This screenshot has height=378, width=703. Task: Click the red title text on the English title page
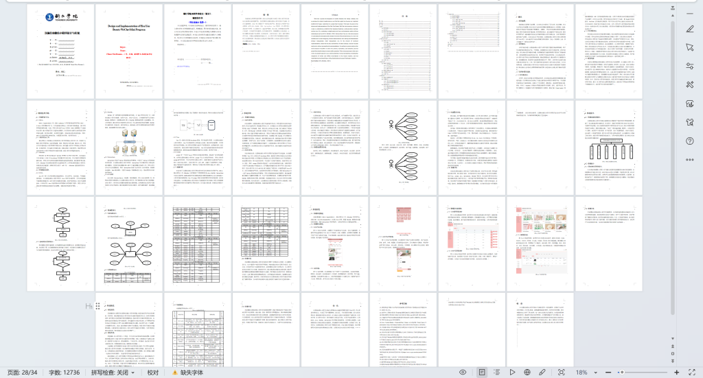[x=129, y=52]
